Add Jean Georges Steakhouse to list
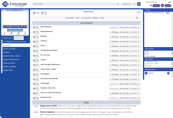This screenshot has width=173, height=118. click(x=36, y=65)
